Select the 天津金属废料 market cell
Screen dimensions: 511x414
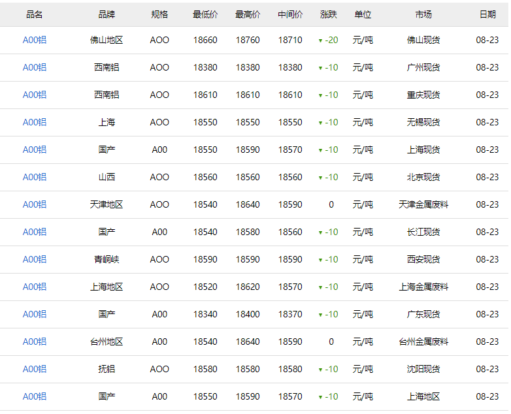coord(423,204)
